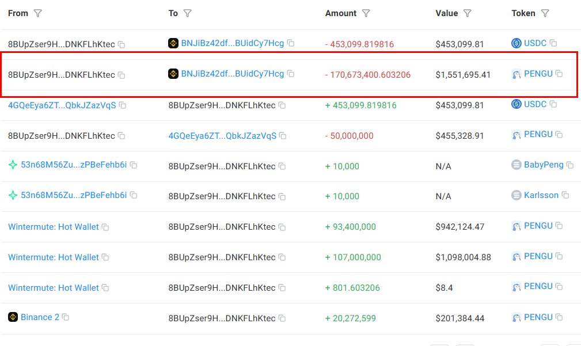Screen dimensions: 581x346
Task: Open the Binance 2 wallet link
Action: (x=40, y=317)
